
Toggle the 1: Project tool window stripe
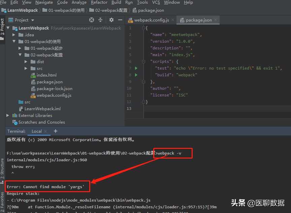pyautogui.click(x=2, y=27)
